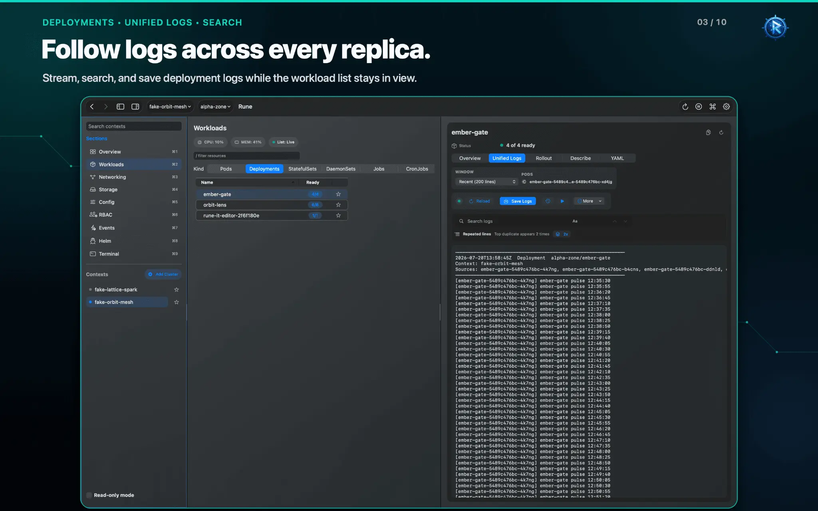This screenshot has height=511, width=818.
Task: Select the rune-it-editor-2f6f180e deployment row
Action: [x=272, y=216]
